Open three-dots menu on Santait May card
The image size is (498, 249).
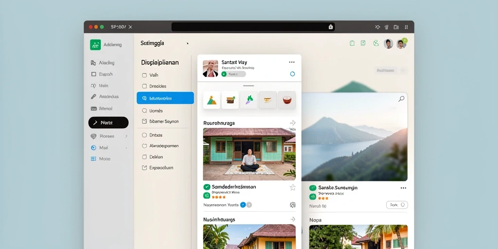tap(292, 62)
